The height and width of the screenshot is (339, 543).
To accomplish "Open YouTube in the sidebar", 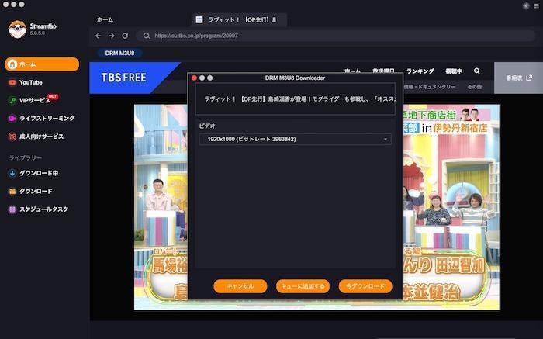I will tap(30, 82).
